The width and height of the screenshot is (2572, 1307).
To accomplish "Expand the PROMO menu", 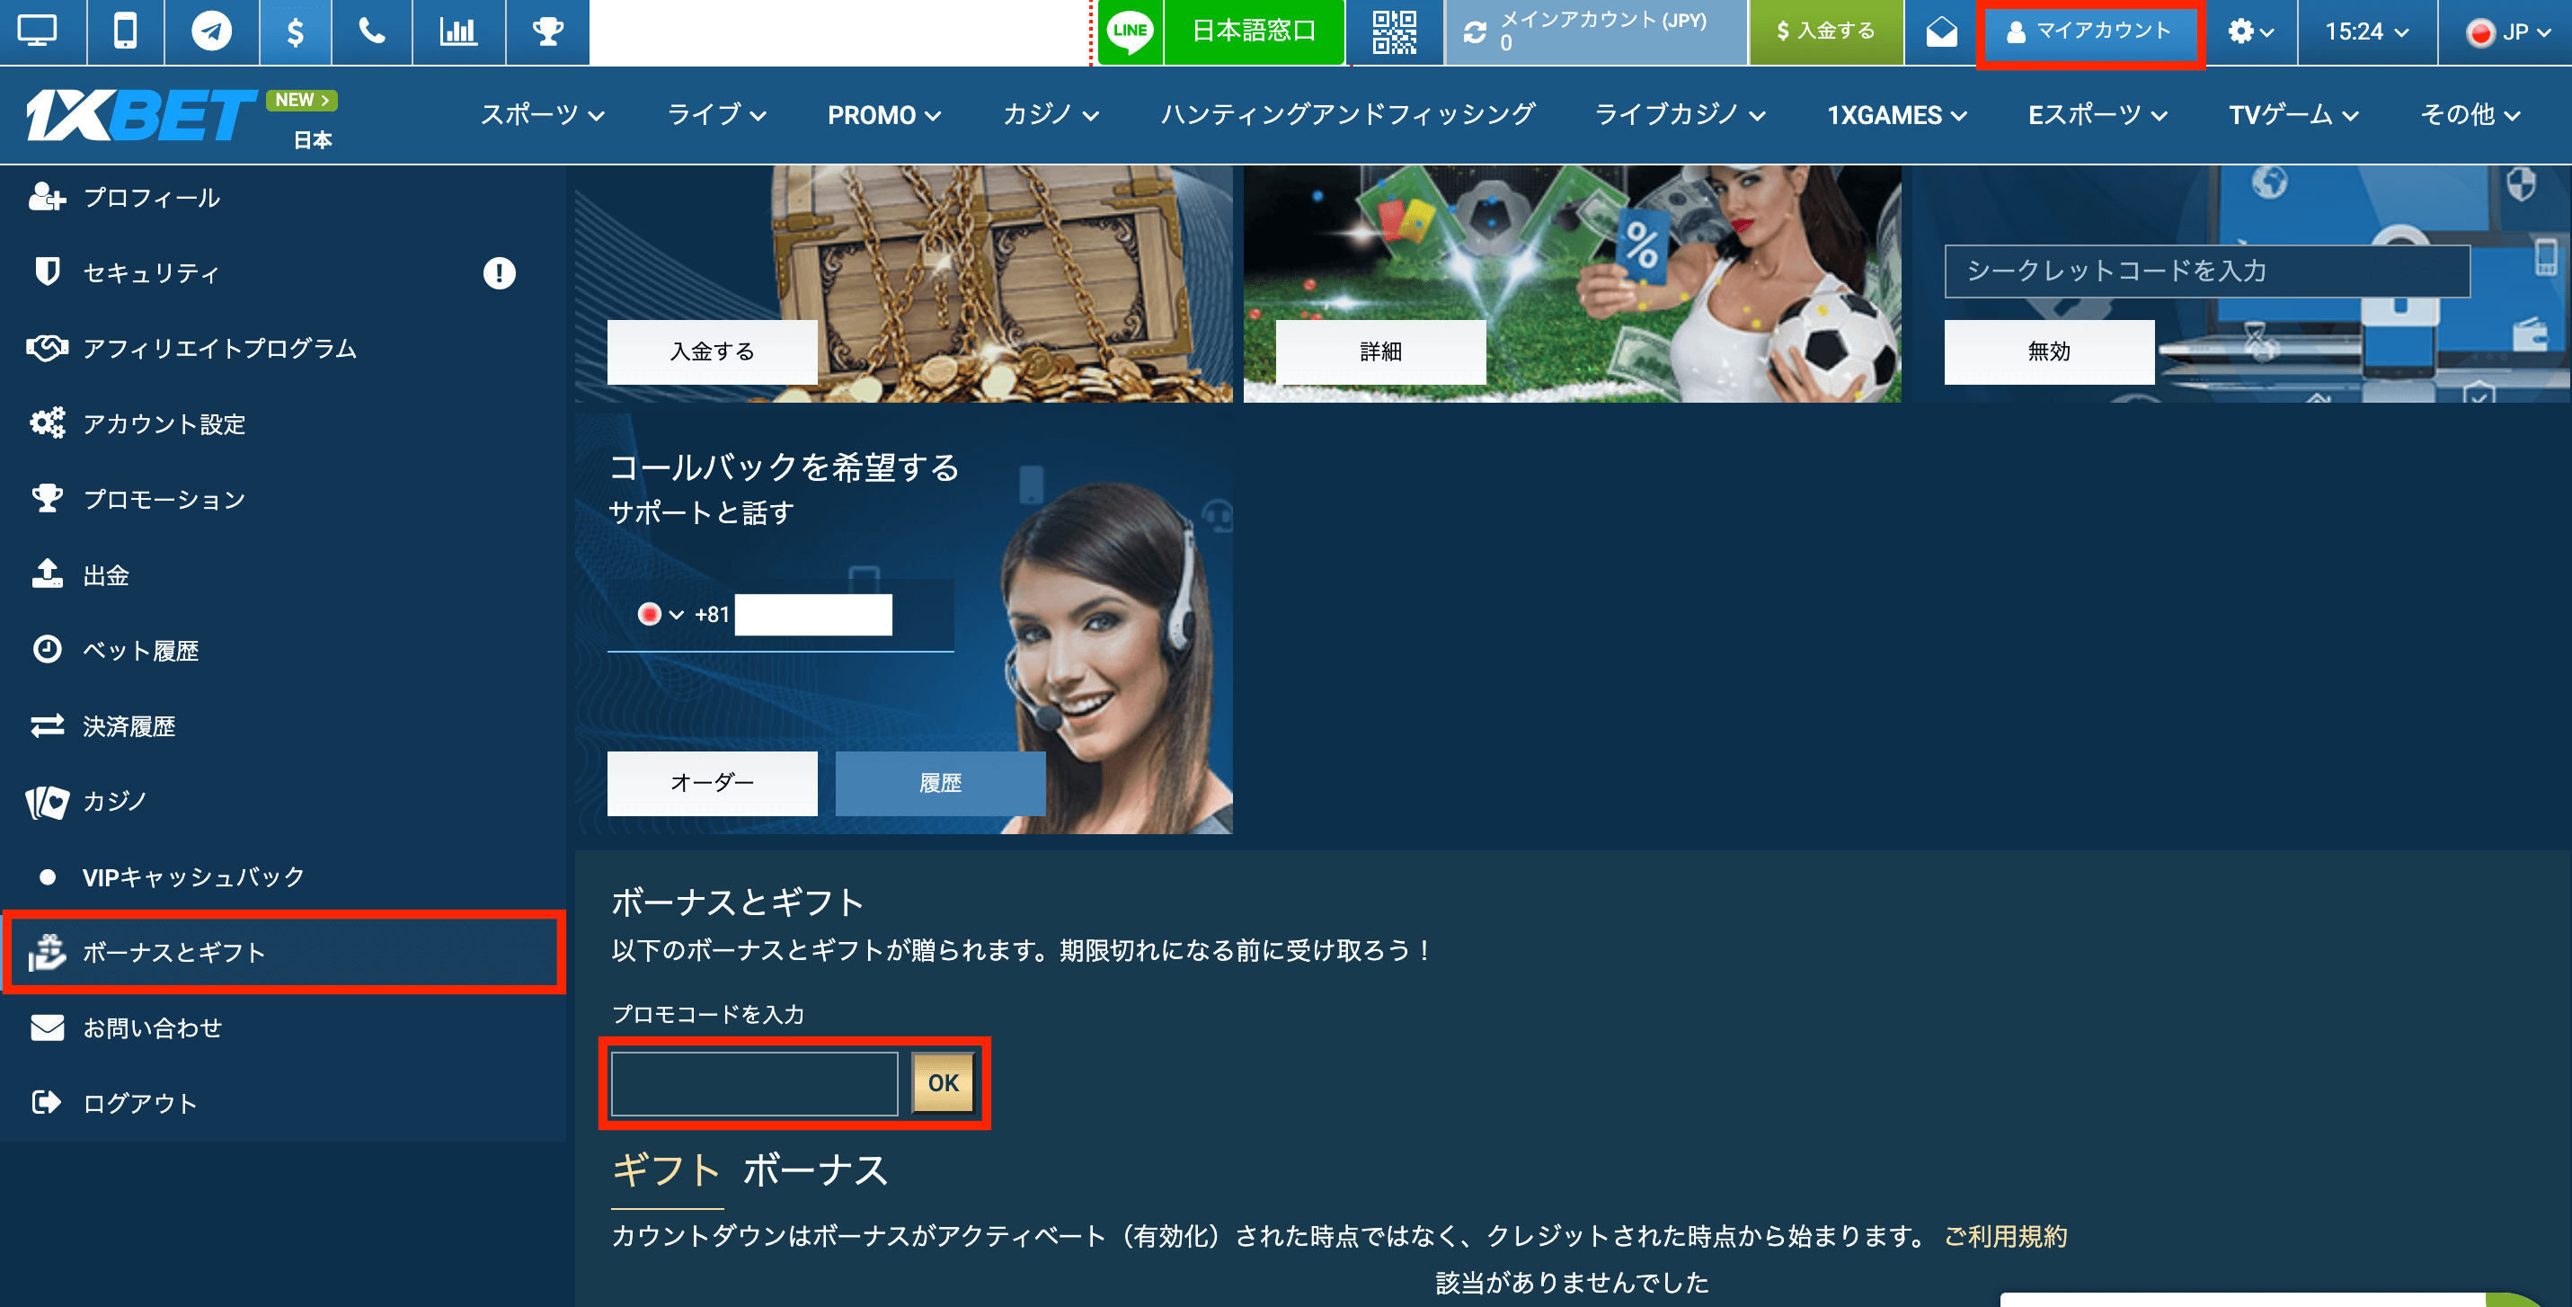I will click(x=883, y=115).
